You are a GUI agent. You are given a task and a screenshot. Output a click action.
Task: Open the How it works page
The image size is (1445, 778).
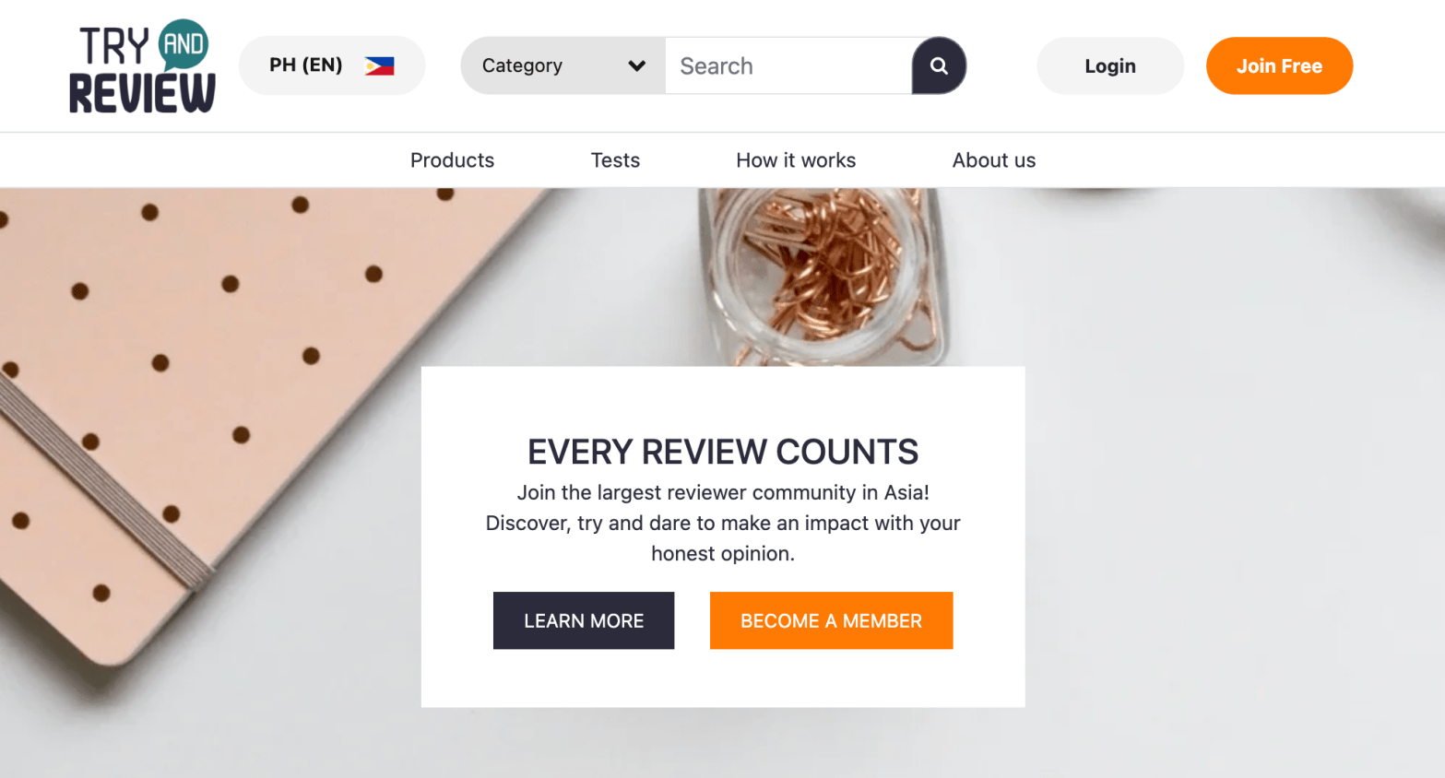coord(796,160)
